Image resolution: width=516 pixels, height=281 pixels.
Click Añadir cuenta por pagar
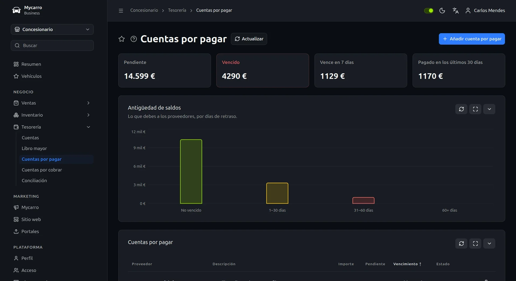(x=472, y=39)
